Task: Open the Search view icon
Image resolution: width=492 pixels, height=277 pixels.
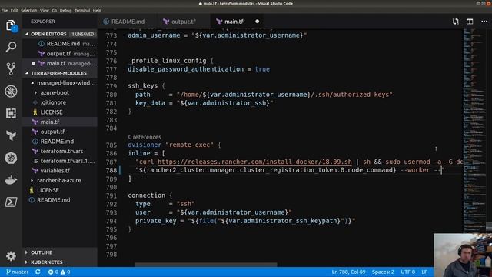Action: tap(11, 47)
